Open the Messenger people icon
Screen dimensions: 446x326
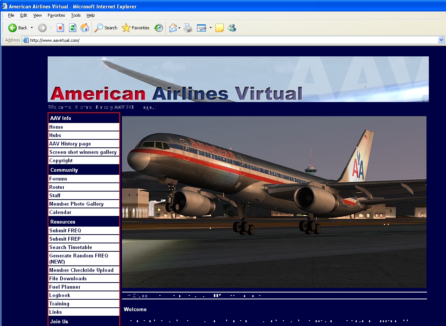(232, 28)
